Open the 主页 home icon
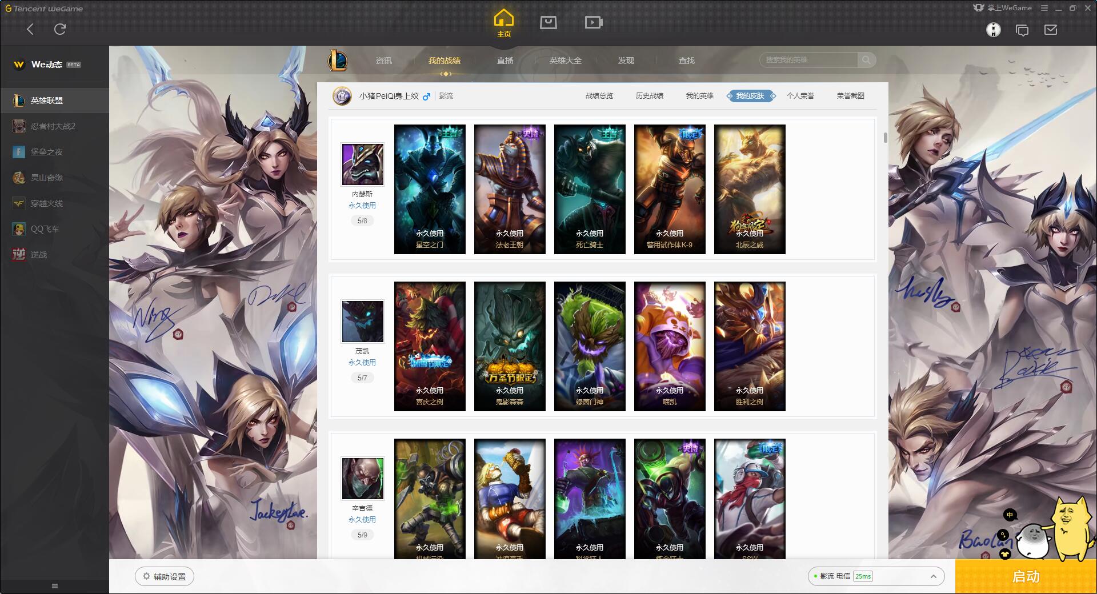This screenshot has height=594, width=1097. [503, 23]
